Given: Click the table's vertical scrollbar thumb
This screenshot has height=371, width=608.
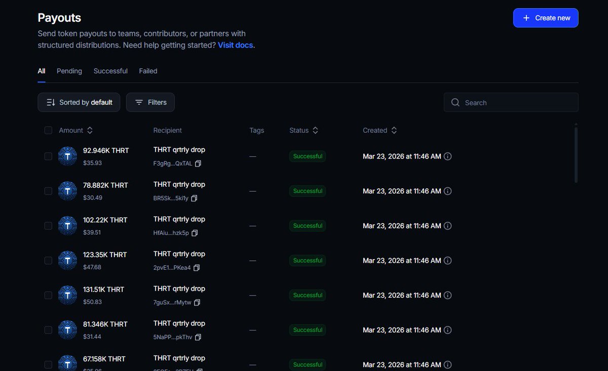Looking at the screenshot, I should click(x=576, y=154).
